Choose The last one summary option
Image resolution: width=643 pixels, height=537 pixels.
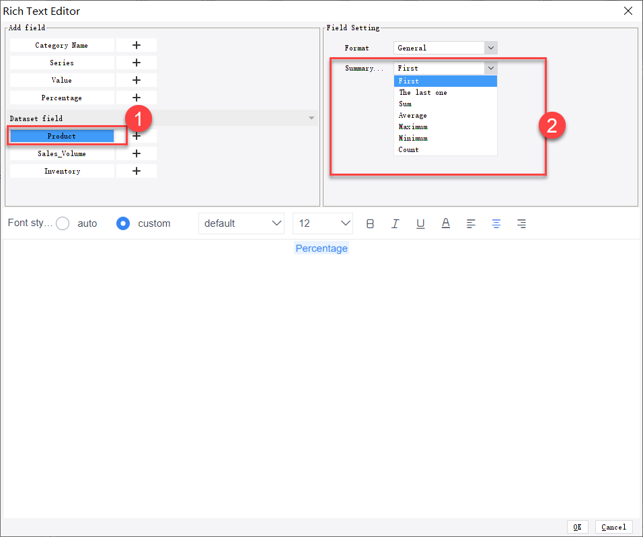click(x=445, y=93)
